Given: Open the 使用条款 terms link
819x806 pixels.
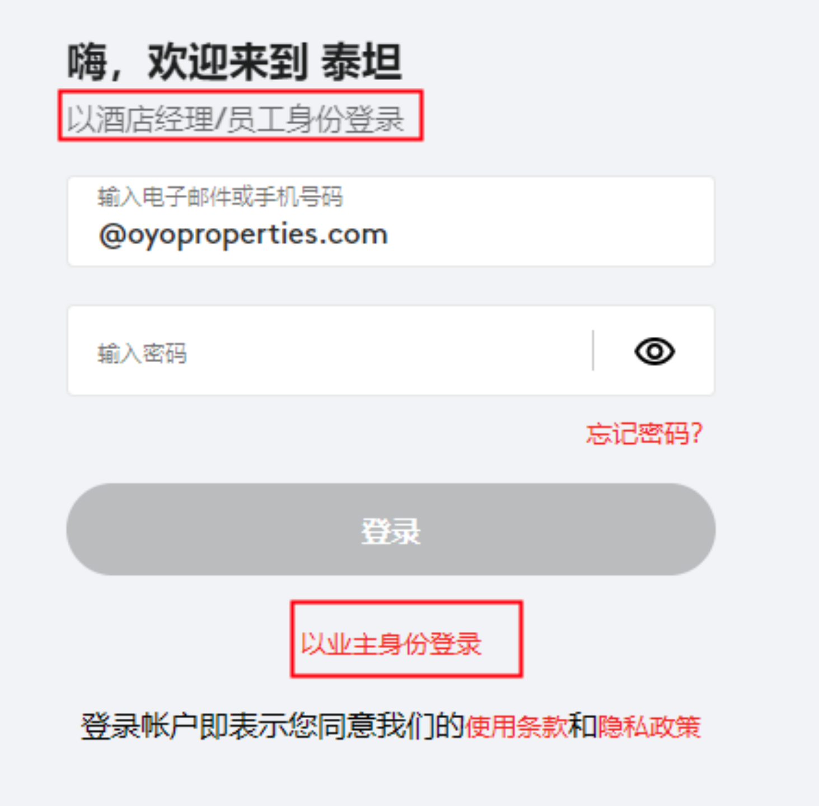Looking at the screenshot, I should pyautogui.click(x=516, y=727).
